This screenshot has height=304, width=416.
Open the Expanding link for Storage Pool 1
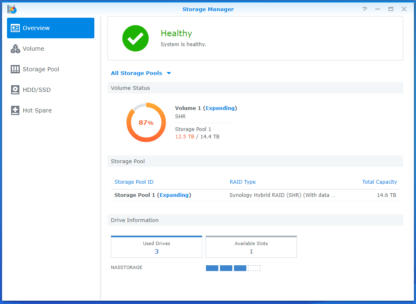pyautogui.click(x=174, y=195)
